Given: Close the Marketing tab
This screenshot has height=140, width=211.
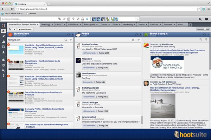Looking at the screenshot, I should pos(135,24).
